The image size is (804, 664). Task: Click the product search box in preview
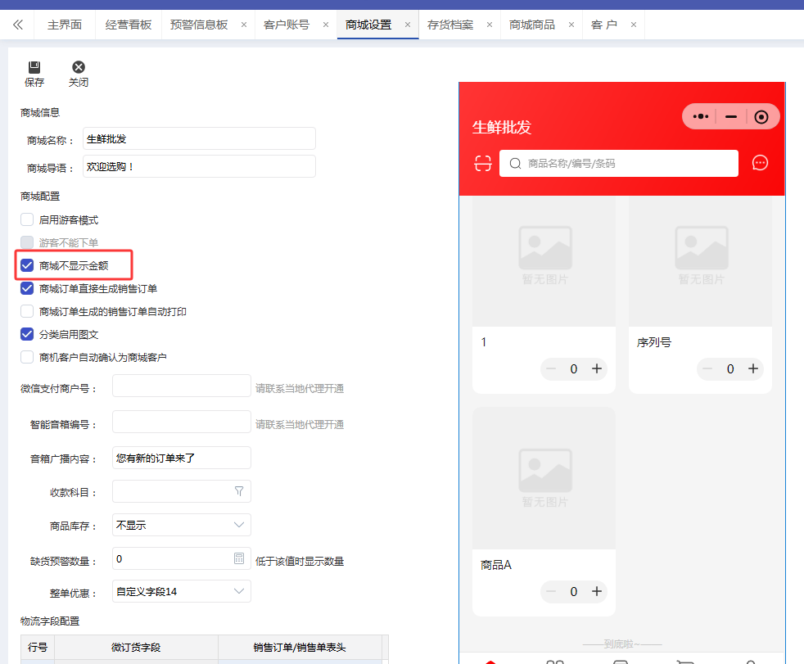pyautogui.click(x=618, y=163)
